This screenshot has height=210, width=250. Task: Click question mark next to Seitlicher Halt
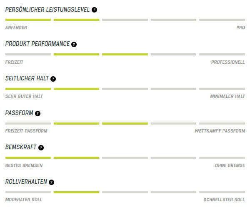(x=53, y=79)
